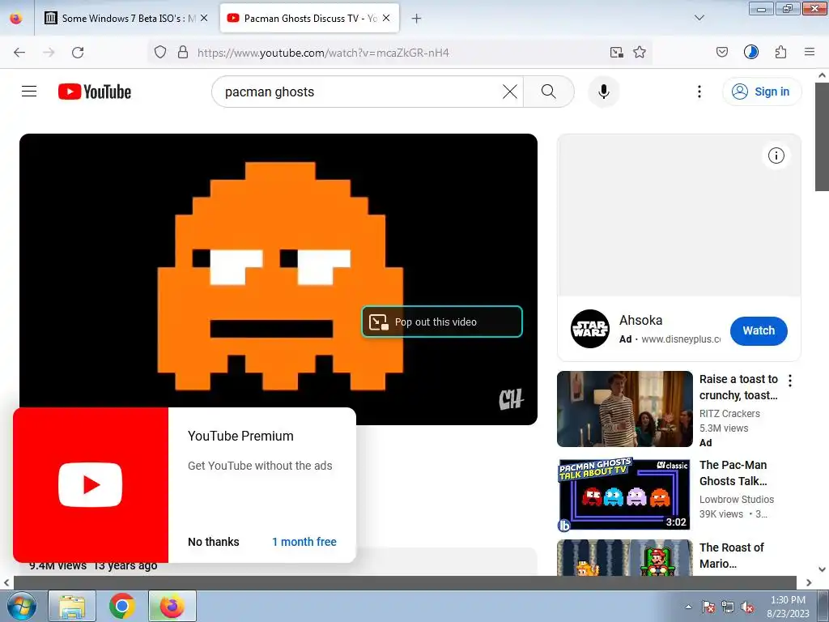Open Firefox View pinned icon

16,18
